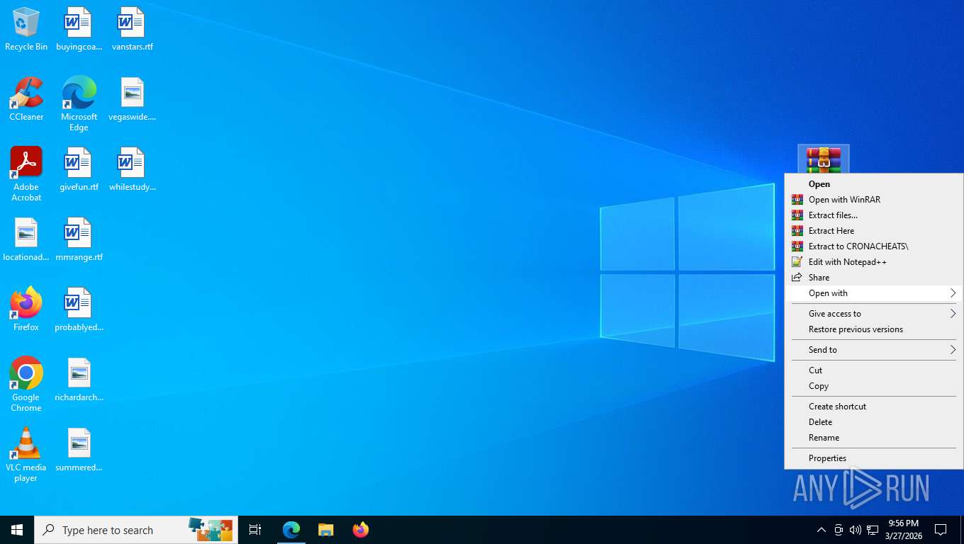Open the Windows Start menu
This screenshot has width=964, height=544.
point(17,530)
